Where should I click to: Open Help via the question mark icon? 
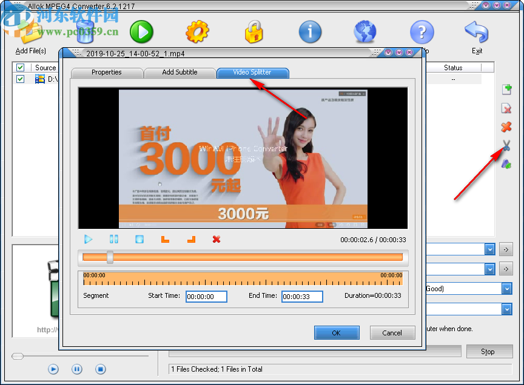pyautogui.click(x=421, y=31)
